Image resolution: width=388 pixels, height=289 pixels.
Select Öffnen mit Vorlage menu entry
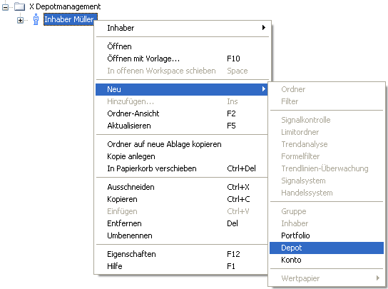tap(182, 59)
